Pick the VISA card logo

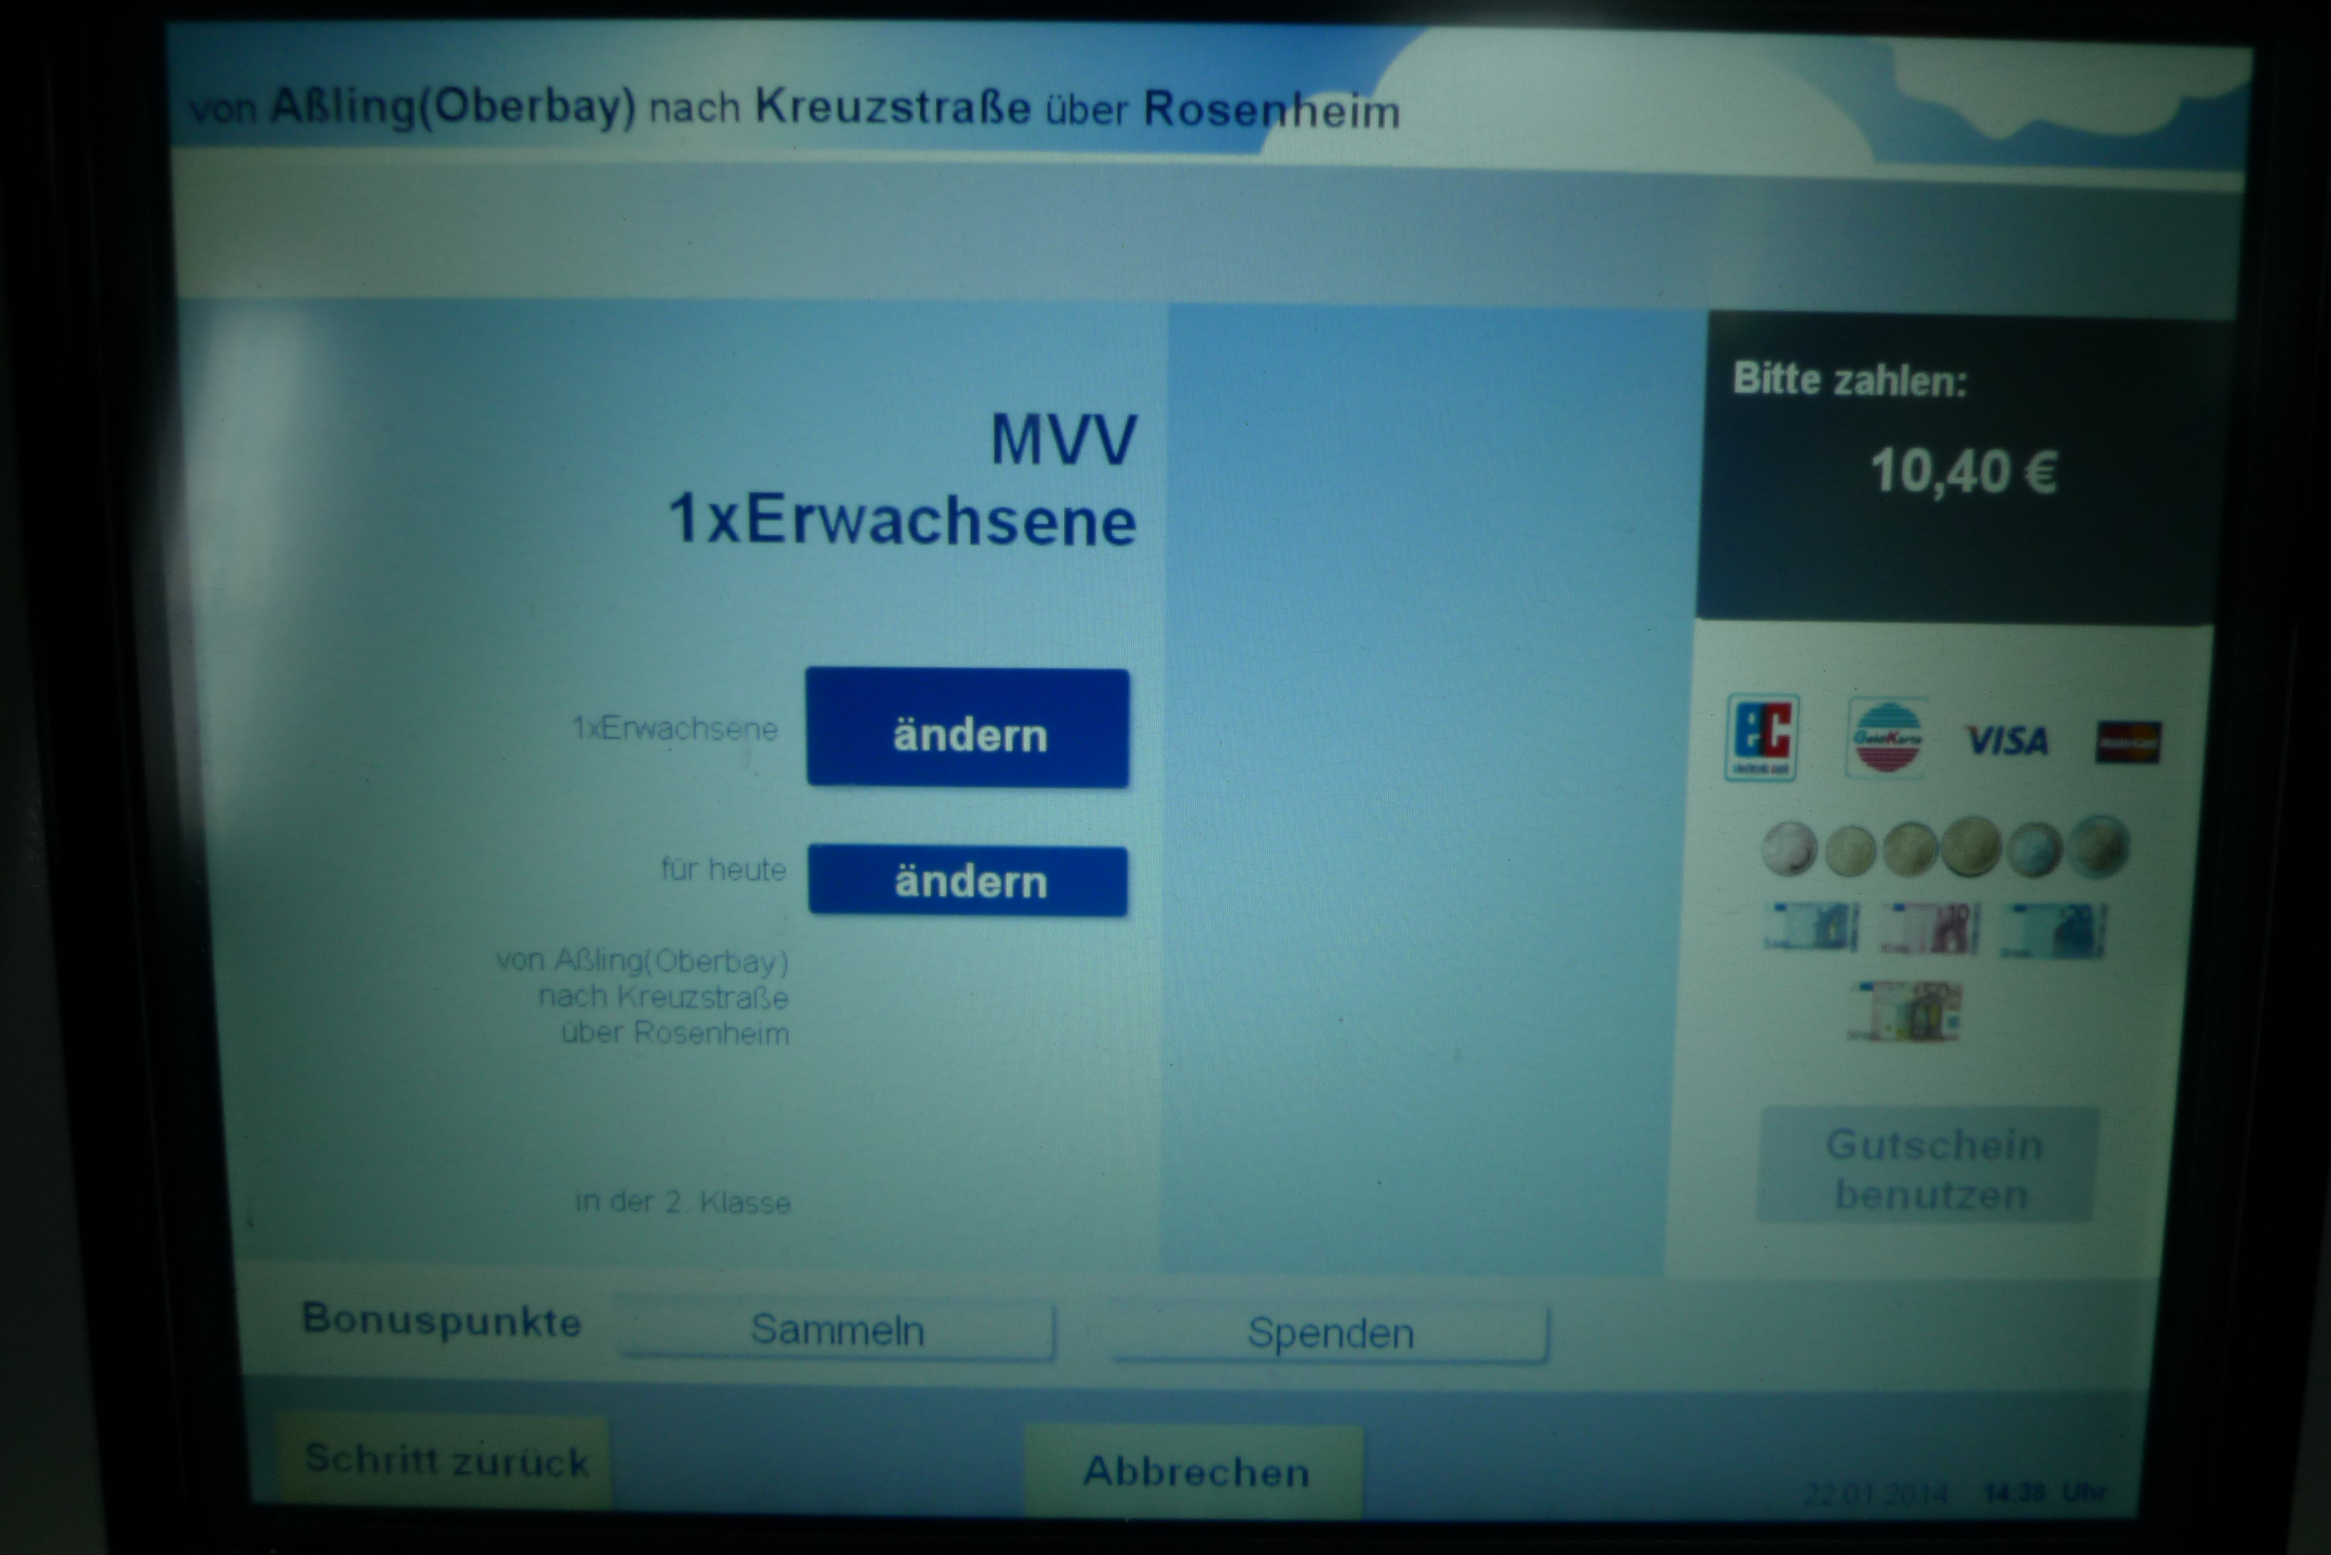[2007, 741]
